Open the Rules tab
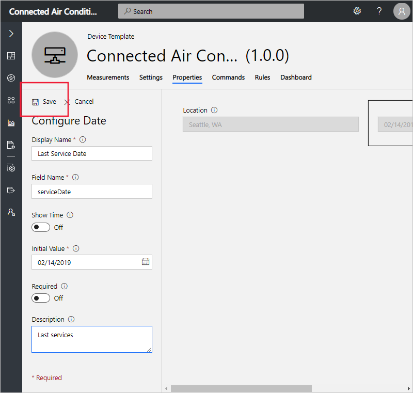413x393 pixels. click(x=262, y=77)
